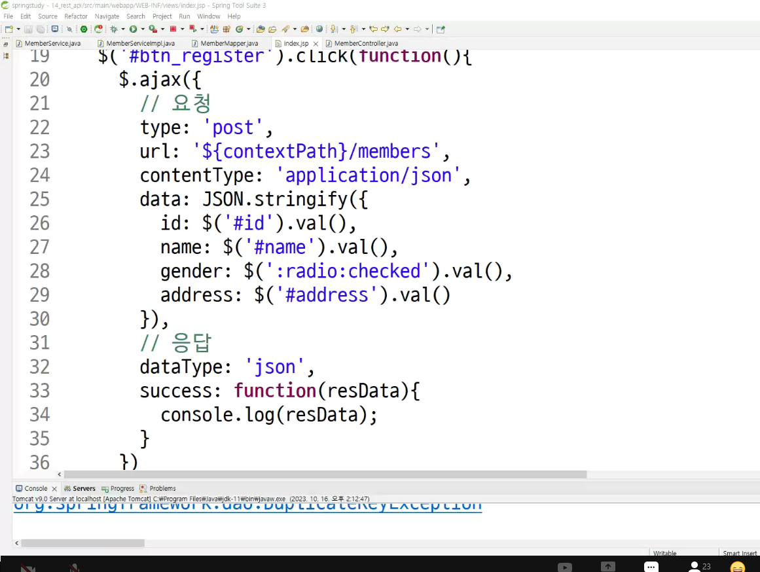760x572 pixels.
Task: Switch to MemberController.java editor tab
Action: tap(361, 43)
